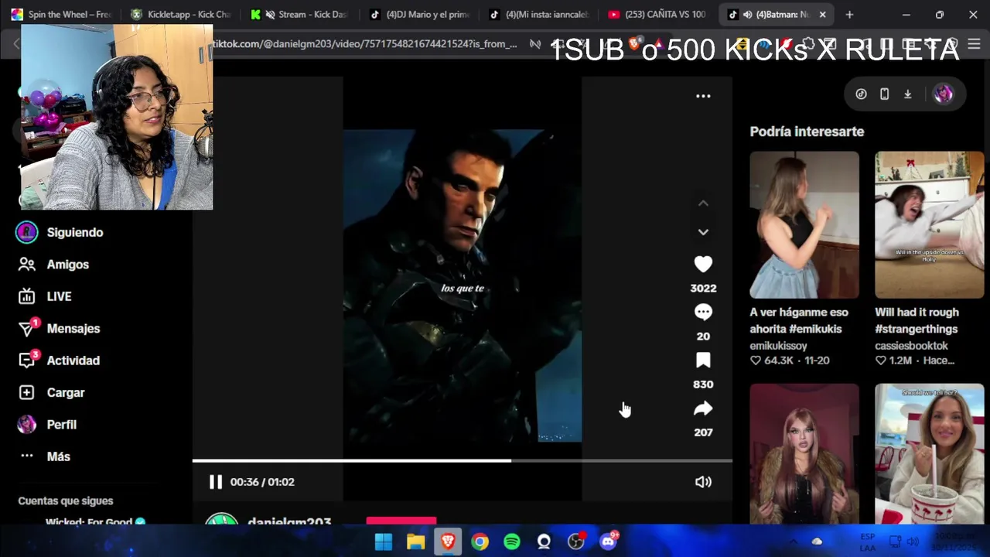990x557 pixels.
Task: Mute the video using the speaker icon
Action: [703, 482]
